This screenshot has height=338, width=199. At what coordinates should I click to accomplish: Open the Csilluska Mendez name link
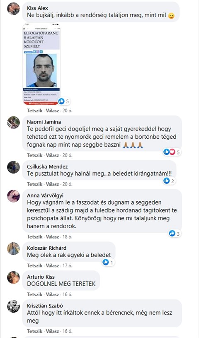click(x=47, y=167)
